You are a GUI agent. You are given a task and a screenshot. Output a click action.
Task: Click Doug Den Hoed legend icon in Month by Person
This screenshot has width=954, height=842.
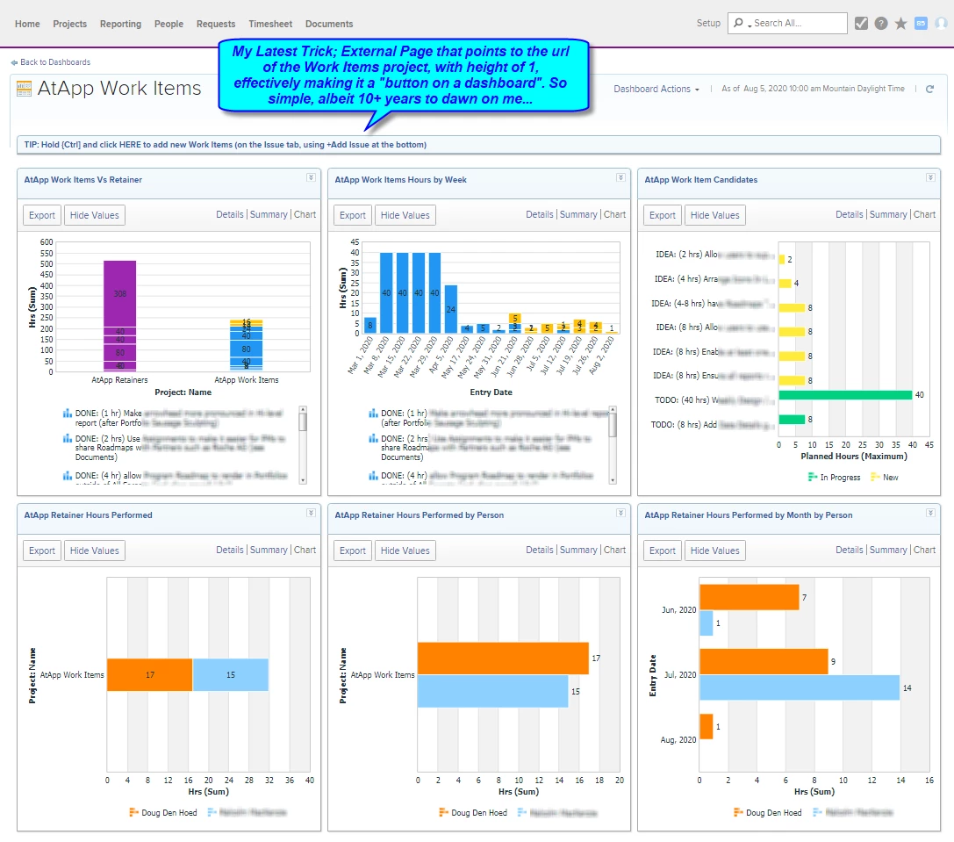pos(739,812)
